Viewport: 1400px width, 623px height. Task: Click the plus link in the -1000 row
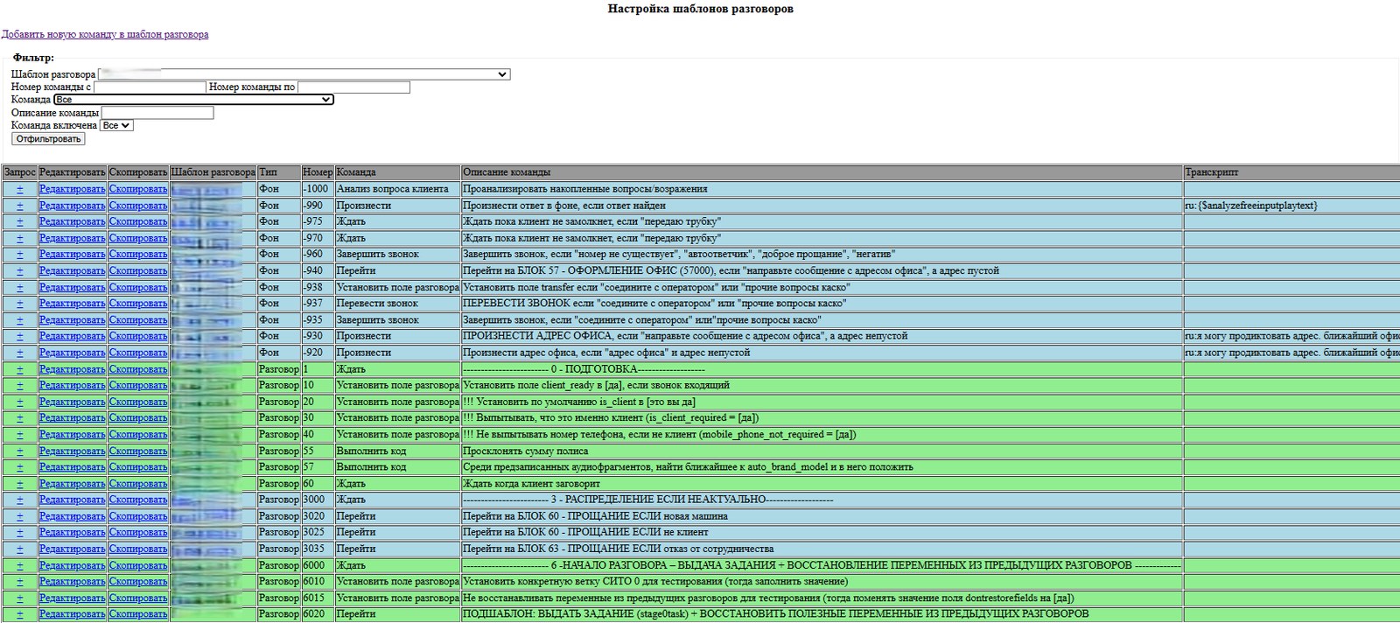click(x=19, y=189)
